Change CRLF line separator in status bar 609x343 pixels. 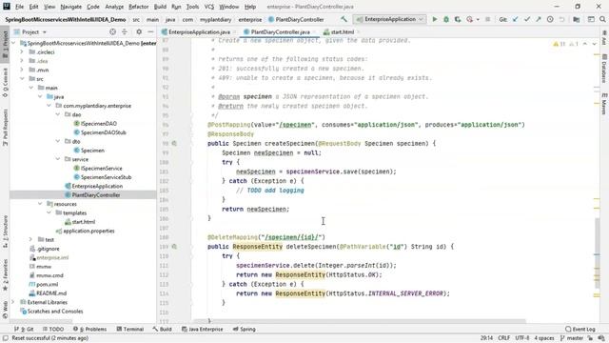(x=503, y=338)
